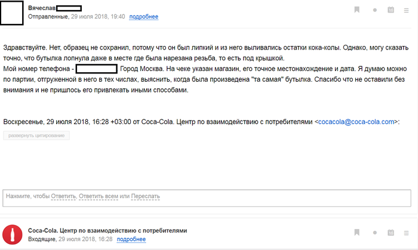Toggle the unread dot on Вячеслав's message
Viewport: 418px width, 250px height.
click(x=374, y=10)
